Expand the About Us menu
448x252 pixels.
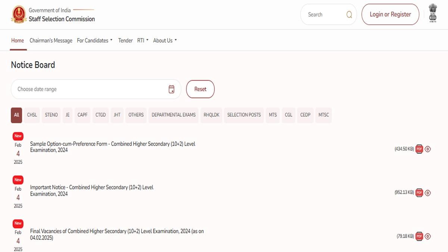165,40
